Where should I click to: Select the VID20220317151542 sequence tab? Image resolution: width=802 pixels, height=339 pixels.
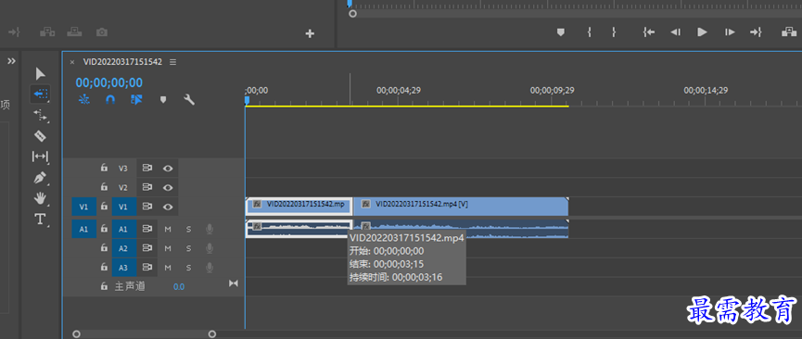pos(122,62)
